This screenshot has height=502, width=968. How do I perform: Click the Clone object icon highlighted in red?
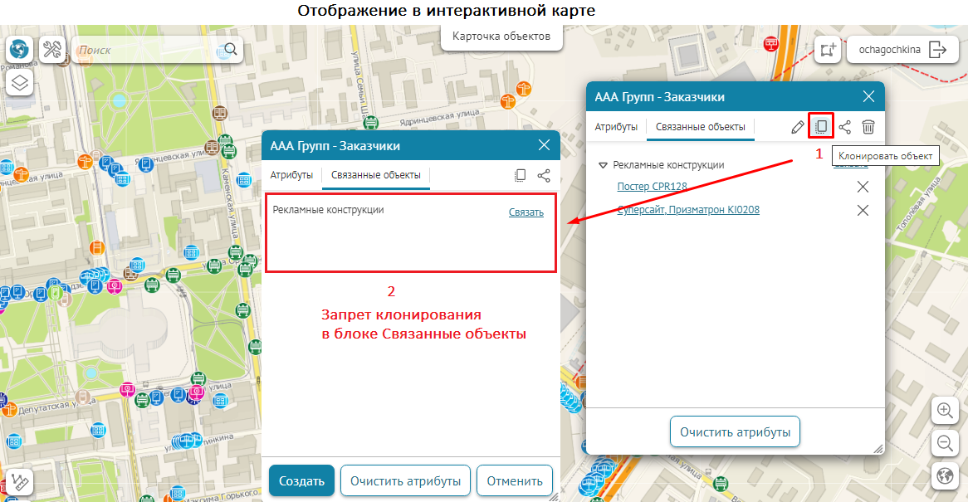point(820,127)
